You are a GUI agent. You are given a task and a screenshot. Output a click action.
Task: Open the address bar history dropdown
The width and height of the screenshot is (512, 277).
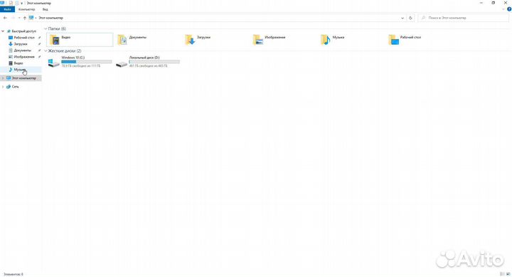tap(402, 18)
